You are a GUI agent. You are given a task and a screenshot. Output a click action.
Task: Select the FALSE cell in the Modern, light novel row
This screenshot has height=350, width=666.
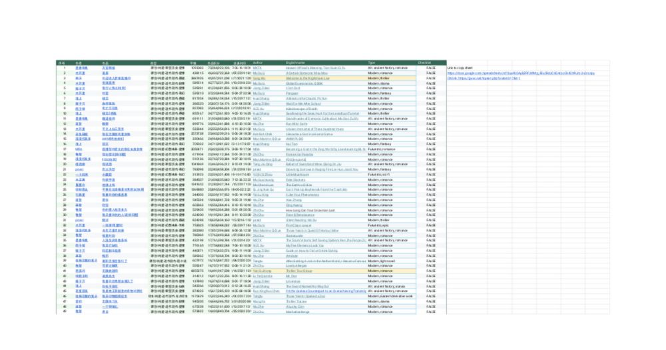point(431,261)
